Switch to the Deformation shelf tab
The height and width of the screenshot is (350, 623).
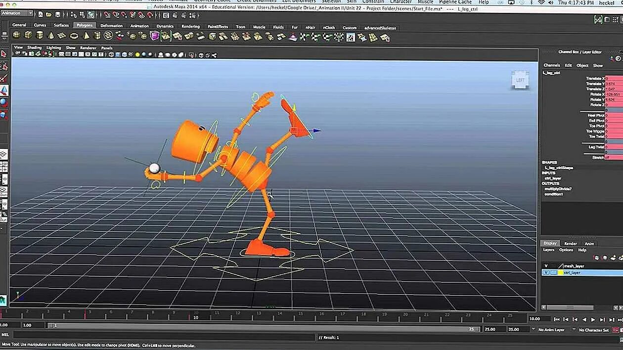pos(112,26)
